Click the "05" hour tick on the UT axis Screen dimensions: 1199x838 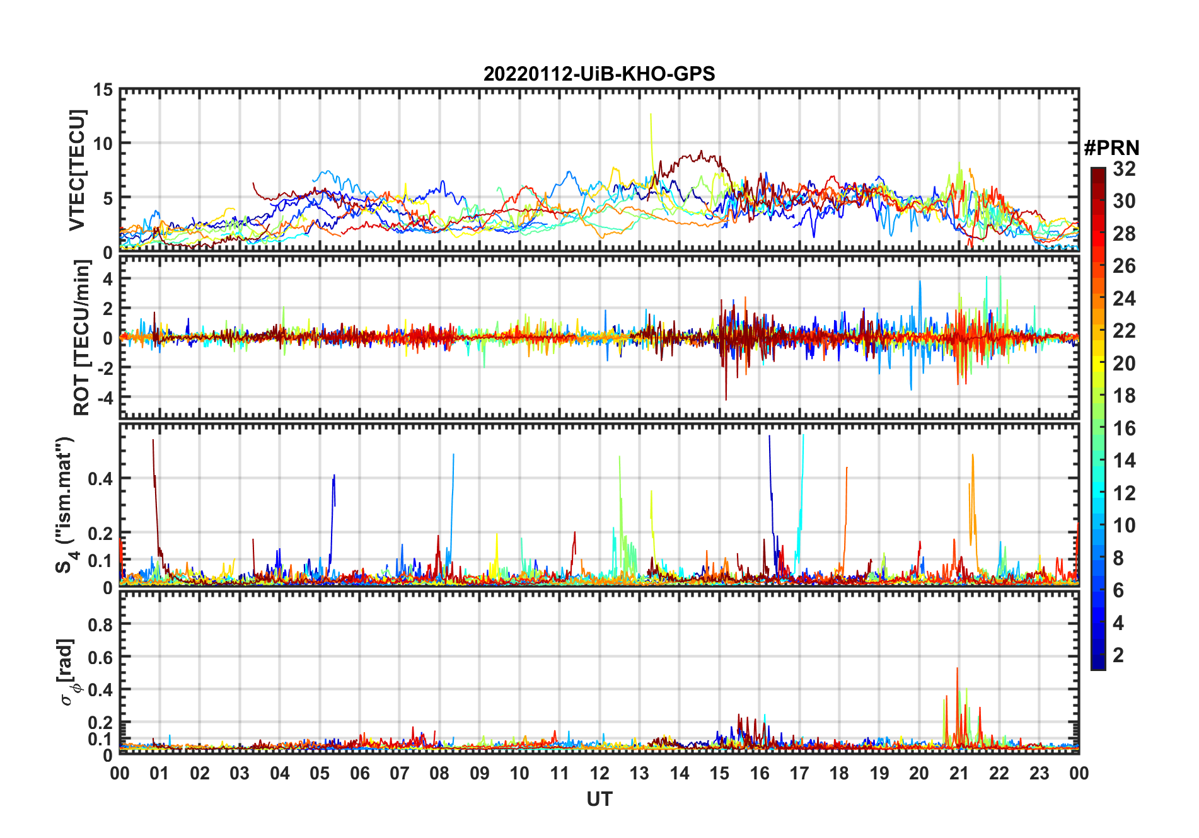(x=320, y=774)
